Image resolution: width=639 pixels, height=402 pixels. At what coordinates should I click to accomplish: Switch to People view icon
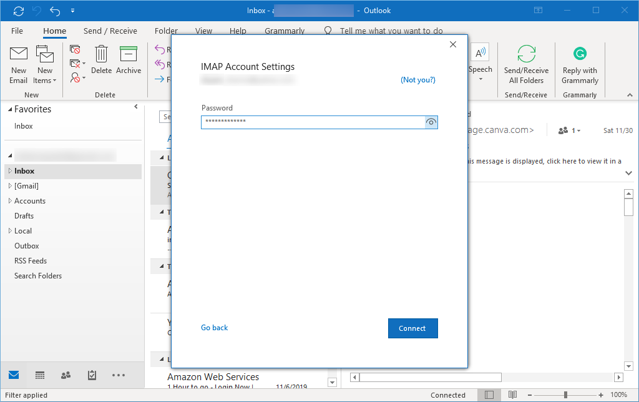click(x=66, y=375)
